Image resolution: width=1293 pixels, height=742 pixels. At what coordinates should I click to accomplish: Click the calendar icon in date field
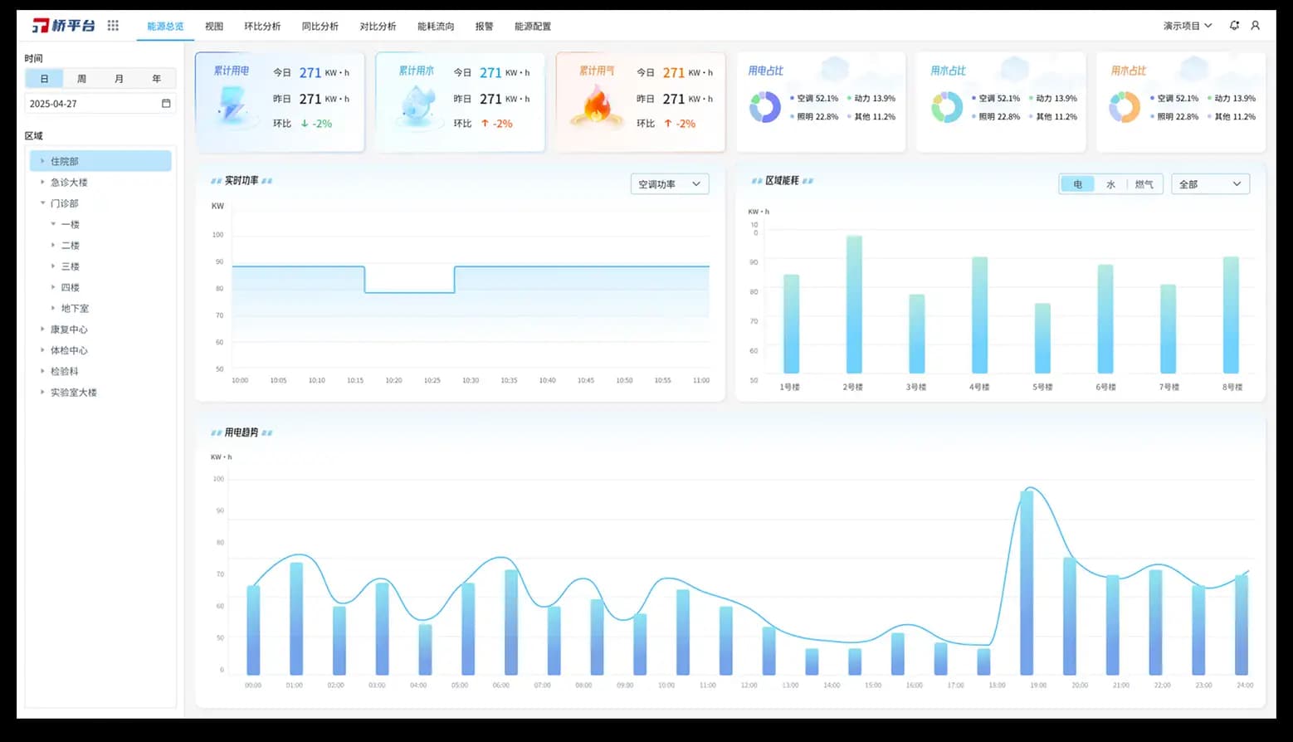[x=166, y=104]
